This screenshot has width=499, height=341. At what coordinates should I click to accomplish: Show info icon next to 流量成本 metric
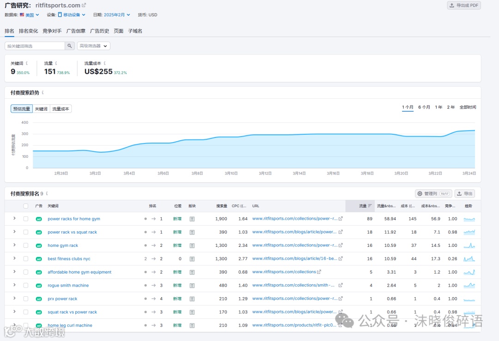pos(105,63)
